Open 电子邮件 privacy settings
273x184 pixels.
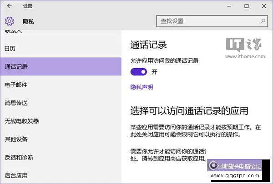pos(16,85)
